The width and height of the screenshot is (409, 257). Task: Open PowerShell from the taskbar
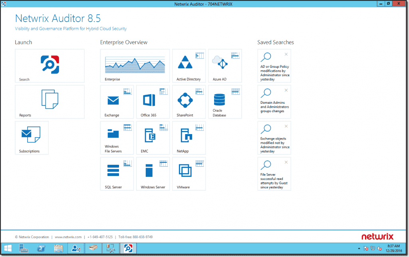click(41, 248)
